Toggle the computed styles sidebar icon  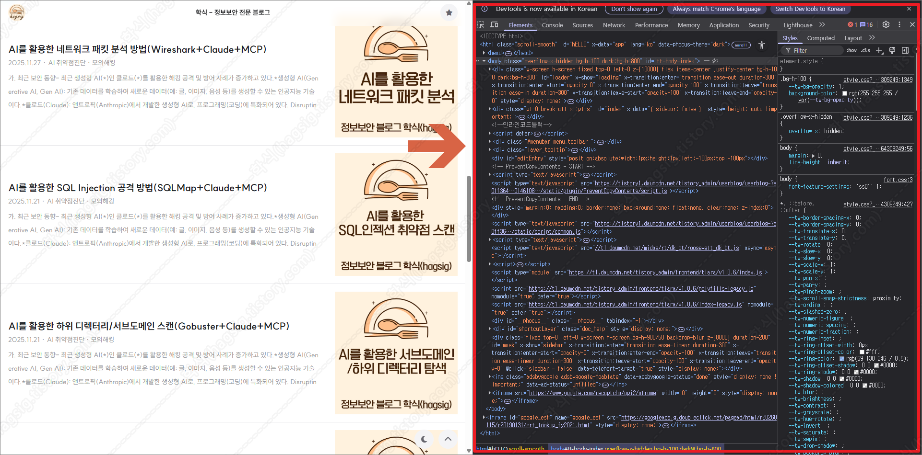(905, 50)
